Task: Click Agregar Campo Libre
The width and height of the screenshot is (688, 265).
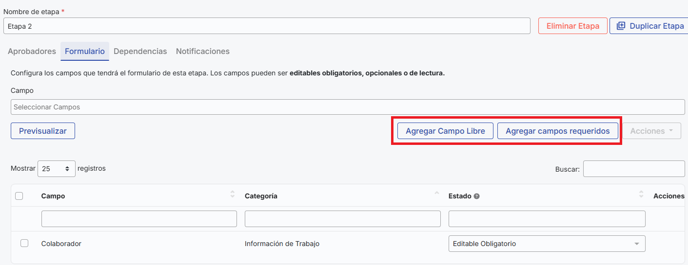Action: click(x=445, y=131)
